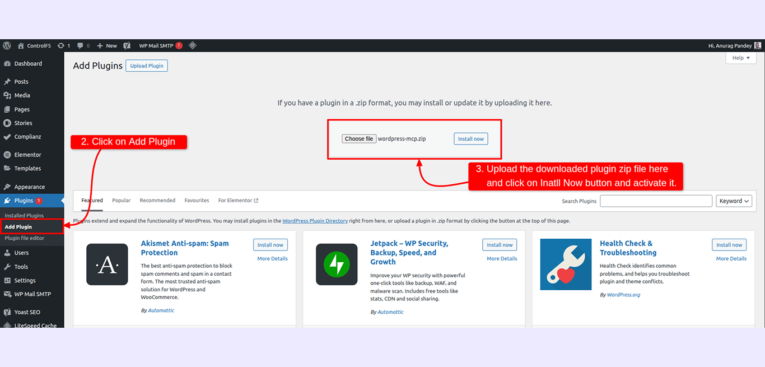The width and height of the screenshot is (765, 367).
Task: Click the Appearance brush icon in sidebar
Action: tap(7, 187)
